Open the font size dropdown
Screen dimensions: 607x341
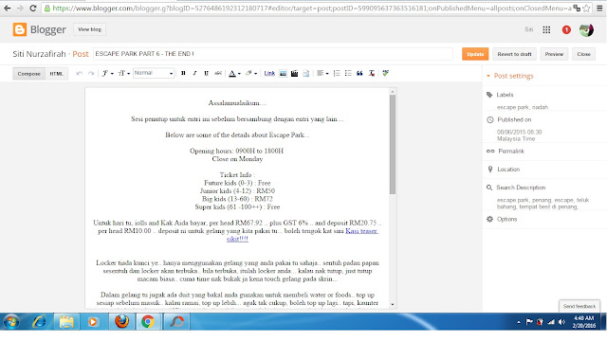click(124, 74)
